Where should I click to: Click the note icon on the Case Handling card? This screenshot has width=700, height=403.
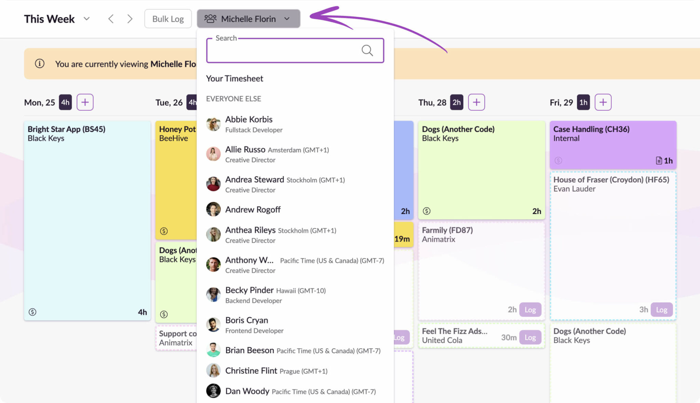point(658,160)
